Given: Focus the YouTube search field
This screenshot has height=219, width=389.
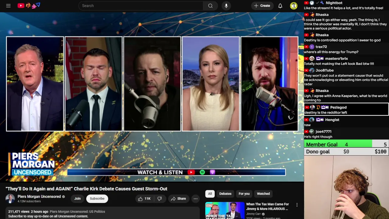Looking at the screenshot, I should pyautogui.click(x=141, y=5).
